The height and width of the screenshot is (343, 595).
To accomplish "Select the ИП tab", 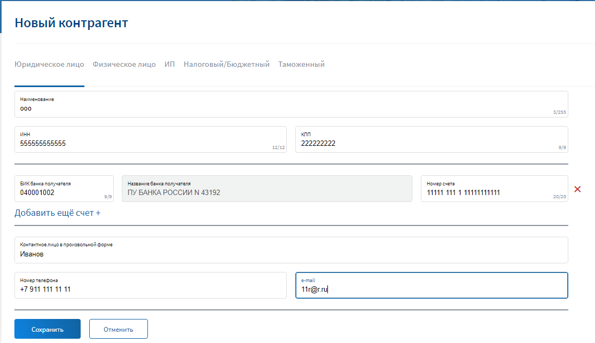I will 170,65.
